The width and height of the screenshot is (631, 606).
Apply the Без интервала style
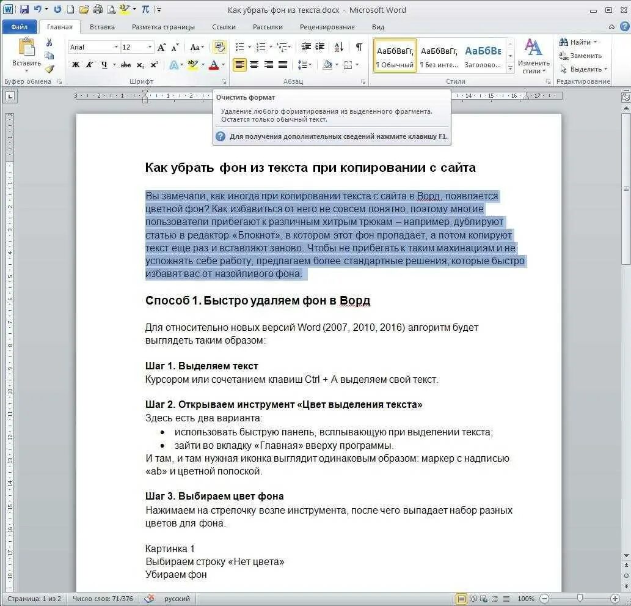pyautogui.click(x=439, y=56)
